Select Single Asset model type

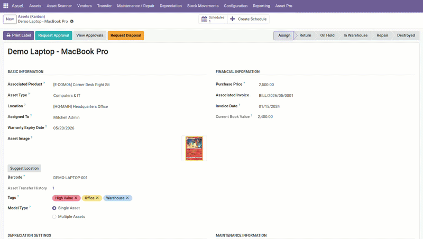54,208
